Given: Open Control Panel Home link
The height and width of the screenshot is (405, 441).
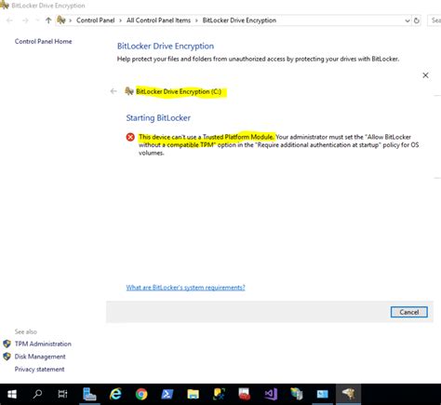Looking at the screenshot, I should point(43,41).
